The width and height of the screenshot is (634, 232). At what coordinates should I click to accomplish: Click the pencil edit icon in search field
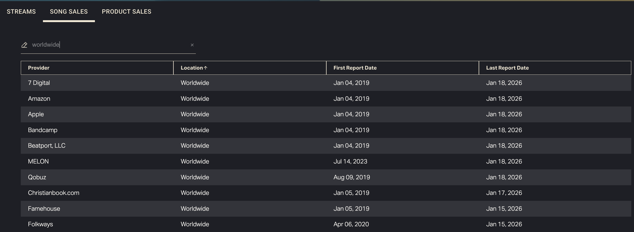coord(24,45)
